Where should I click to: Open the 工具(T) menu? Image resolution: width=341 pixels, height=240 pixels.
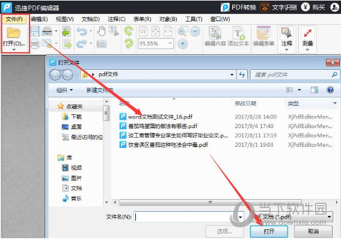[194, 19]
